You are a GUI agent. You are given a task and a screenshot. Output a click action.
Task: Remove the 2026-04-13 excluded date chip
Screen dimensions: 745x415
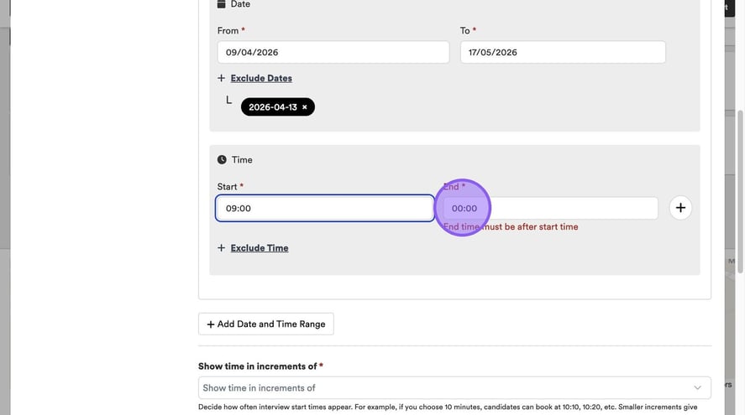pos(305,107)
